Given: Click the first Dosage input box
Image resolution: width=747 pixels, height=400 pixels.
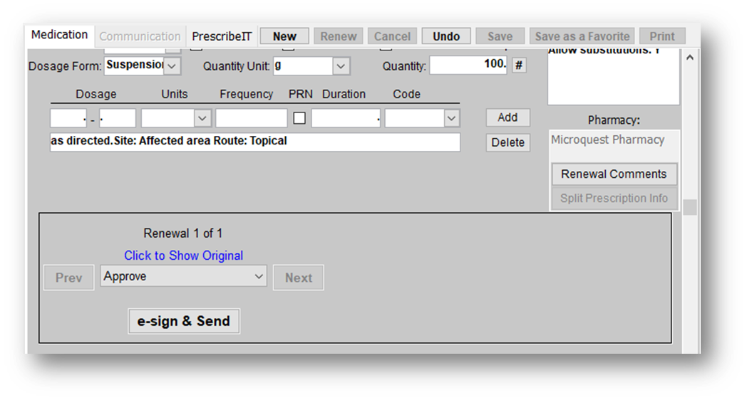Looking at the screenshot, I should point(68,118).
